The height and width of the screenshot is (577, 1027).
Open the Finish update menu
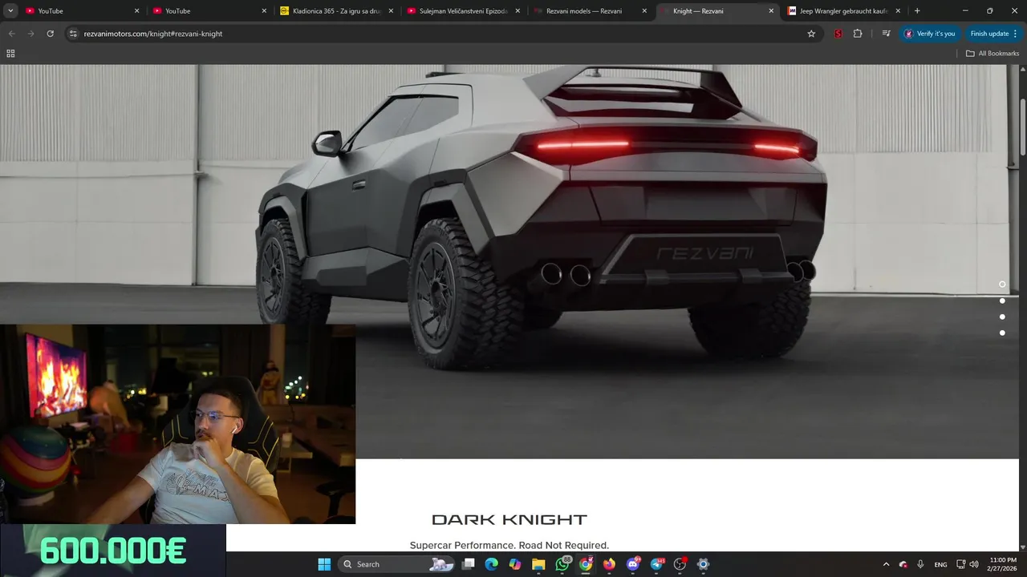pos(993,34)
